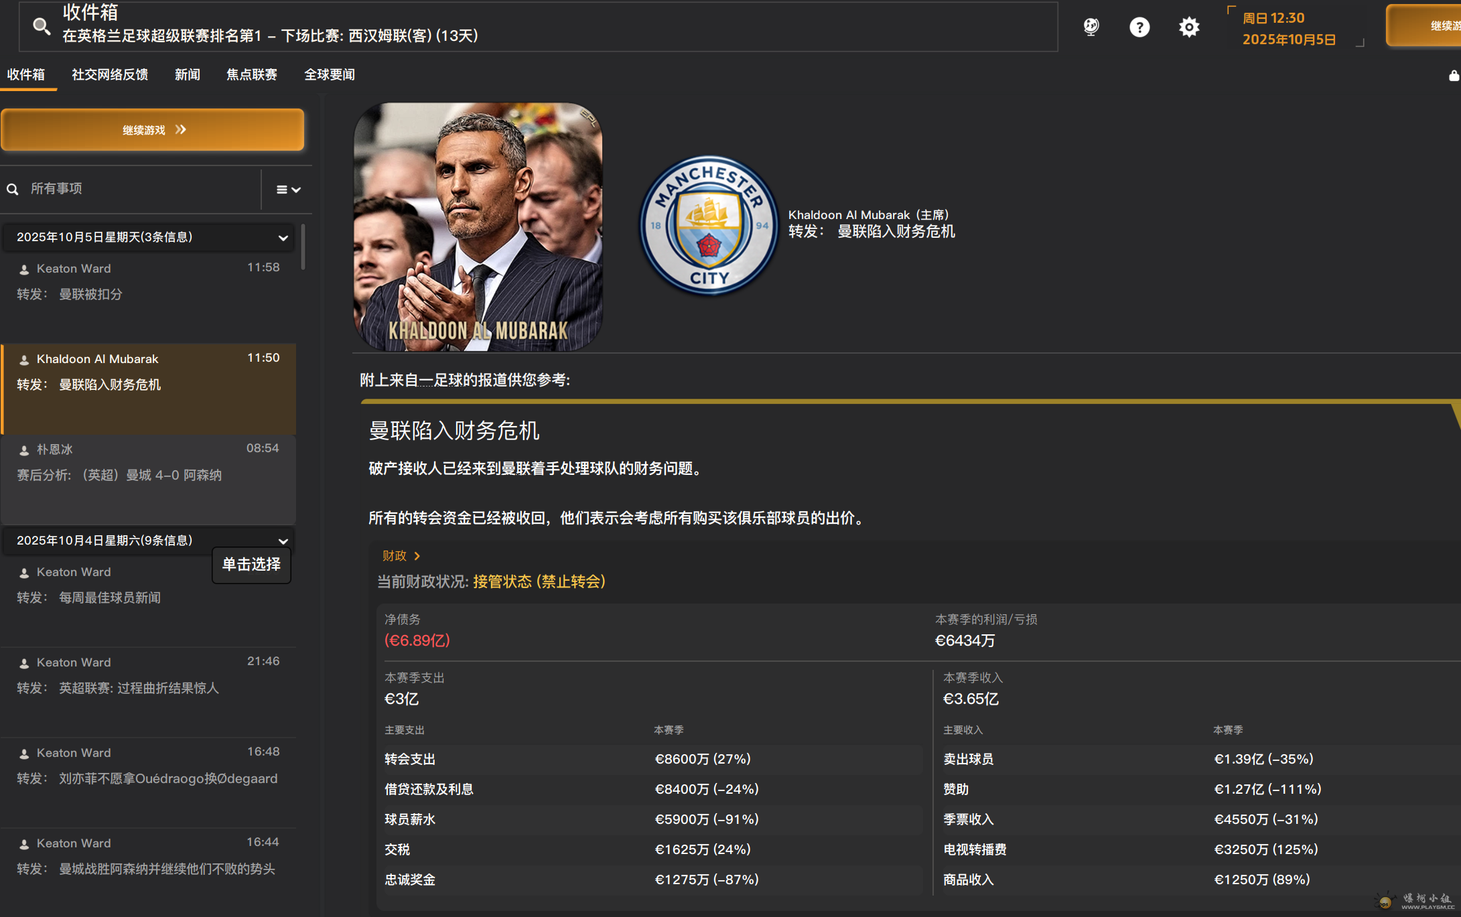Click the 借贷还款及利息 expense row

point(652,790)
